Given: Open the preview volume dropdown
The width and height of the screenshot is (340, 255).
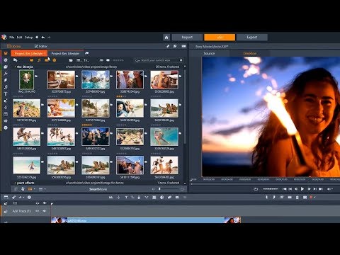Looking at the screenshot, I should pos(332,189).
